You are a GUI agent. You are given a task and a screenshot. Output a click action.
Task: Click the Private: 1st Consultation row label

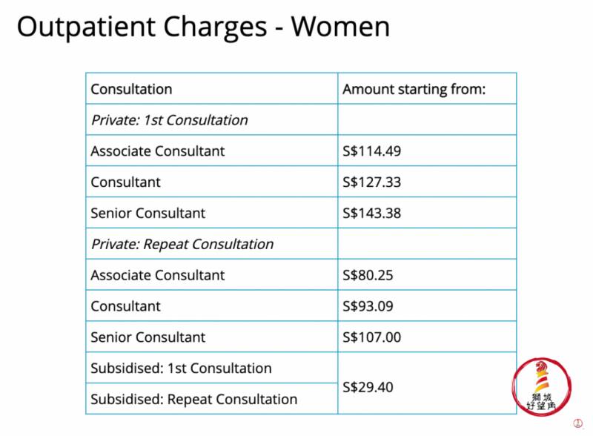click(x=169, y=120)
